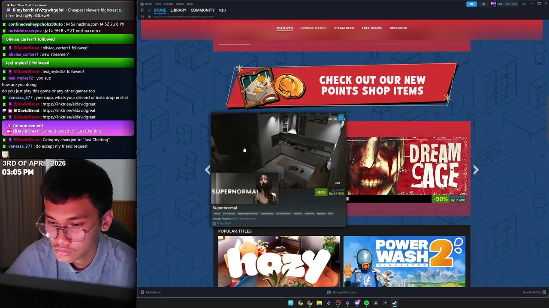Viewport: 549px width, 308px height.
Task: Open the Dream Cage game banner
Action: (x=407, y=166)
